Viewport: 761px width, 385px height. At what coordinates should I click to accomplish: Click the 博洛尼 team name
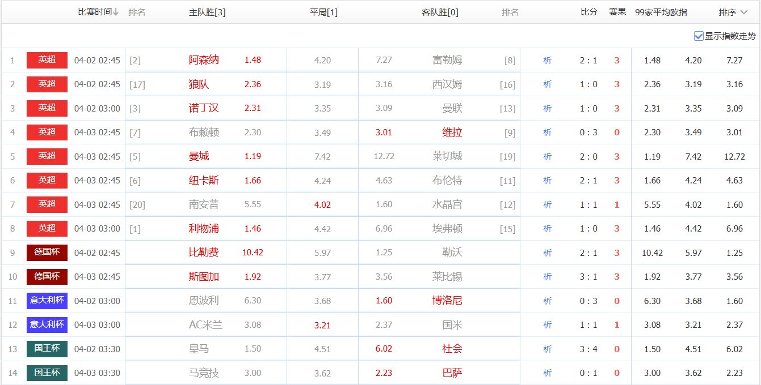[447, 301]
